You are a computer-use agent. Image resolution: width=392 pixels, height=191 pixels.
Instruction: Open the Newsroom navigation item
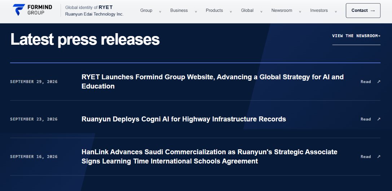[282, 10]
